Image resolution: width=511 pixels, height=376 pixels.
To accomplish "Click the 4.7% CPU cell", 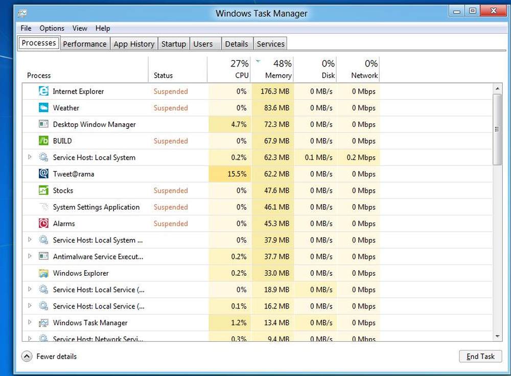I will [230, 124].
